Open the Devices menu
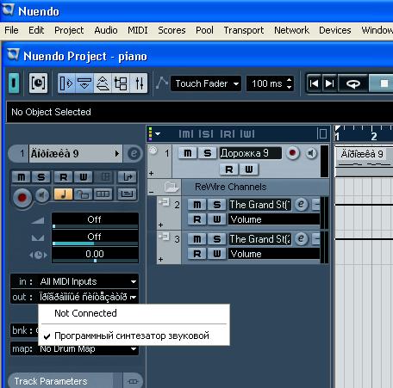The width and height of the screenshot is (393, 388). pos(335,30)
